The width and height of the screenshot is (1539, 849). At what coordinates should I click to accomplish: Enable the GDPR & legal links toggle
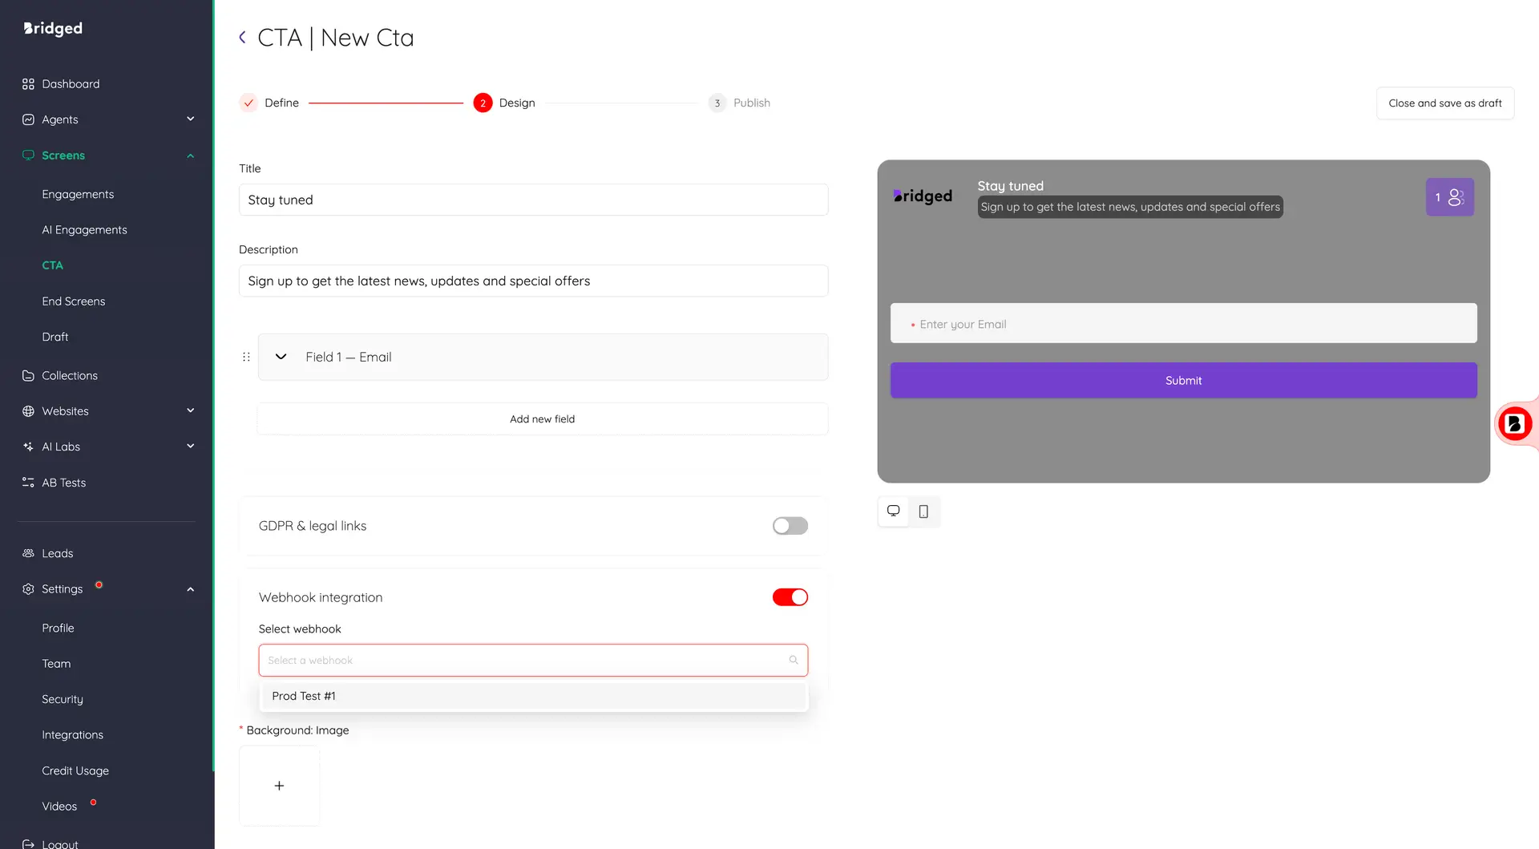790,526
